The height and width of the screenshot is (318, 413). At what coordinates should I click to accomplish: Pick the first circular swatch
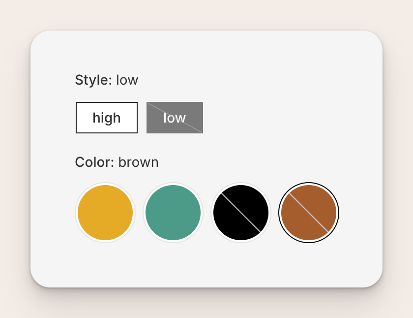pyautogui.click(x=105, y=213)
